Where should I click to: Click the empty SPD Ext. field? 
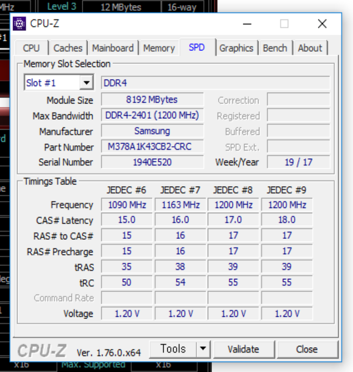299,147
